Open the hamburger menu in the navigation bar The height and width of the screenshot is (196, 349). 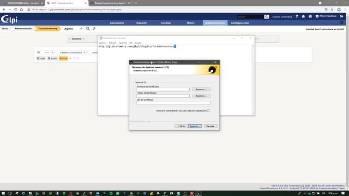pyautogui.click(x=342, y=23)
